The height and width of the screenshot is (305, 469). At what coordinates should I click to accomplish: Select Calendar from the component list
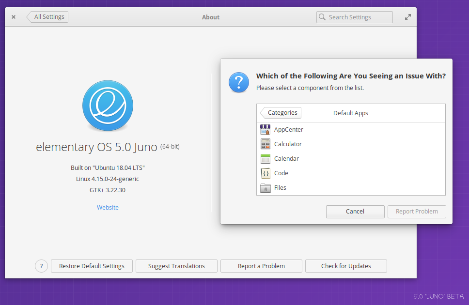coord(351,158)
